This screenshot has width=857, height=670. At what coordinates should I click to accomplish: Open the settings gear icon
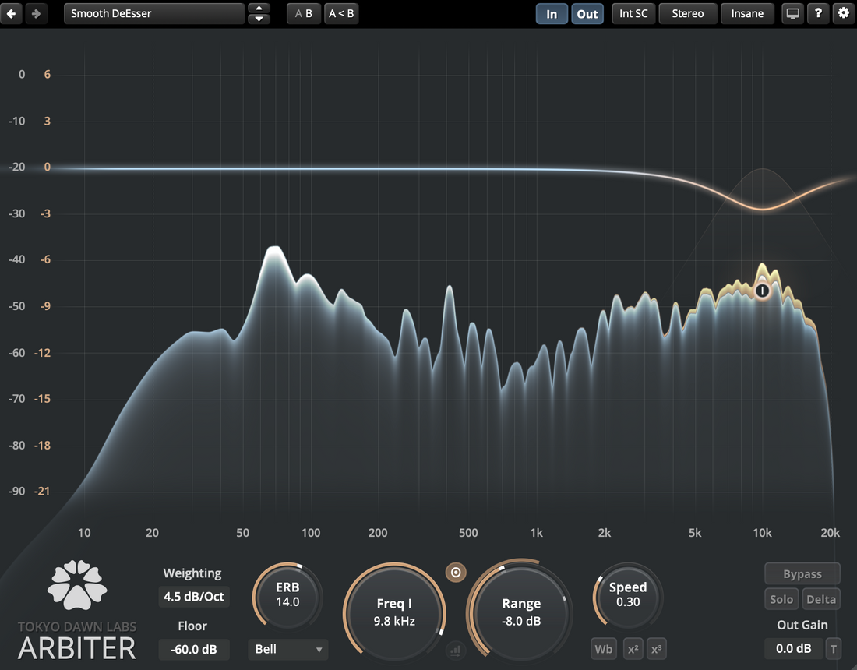tap(843, 13)
